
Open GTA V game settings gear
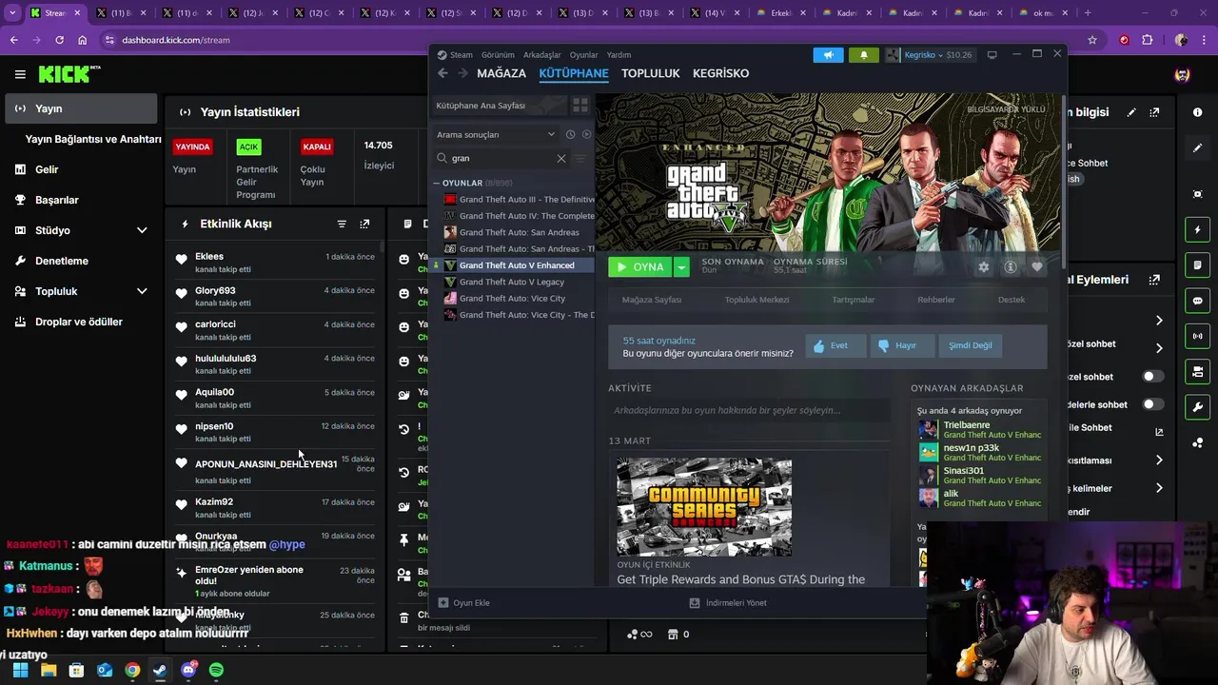(x=984, y=267)
